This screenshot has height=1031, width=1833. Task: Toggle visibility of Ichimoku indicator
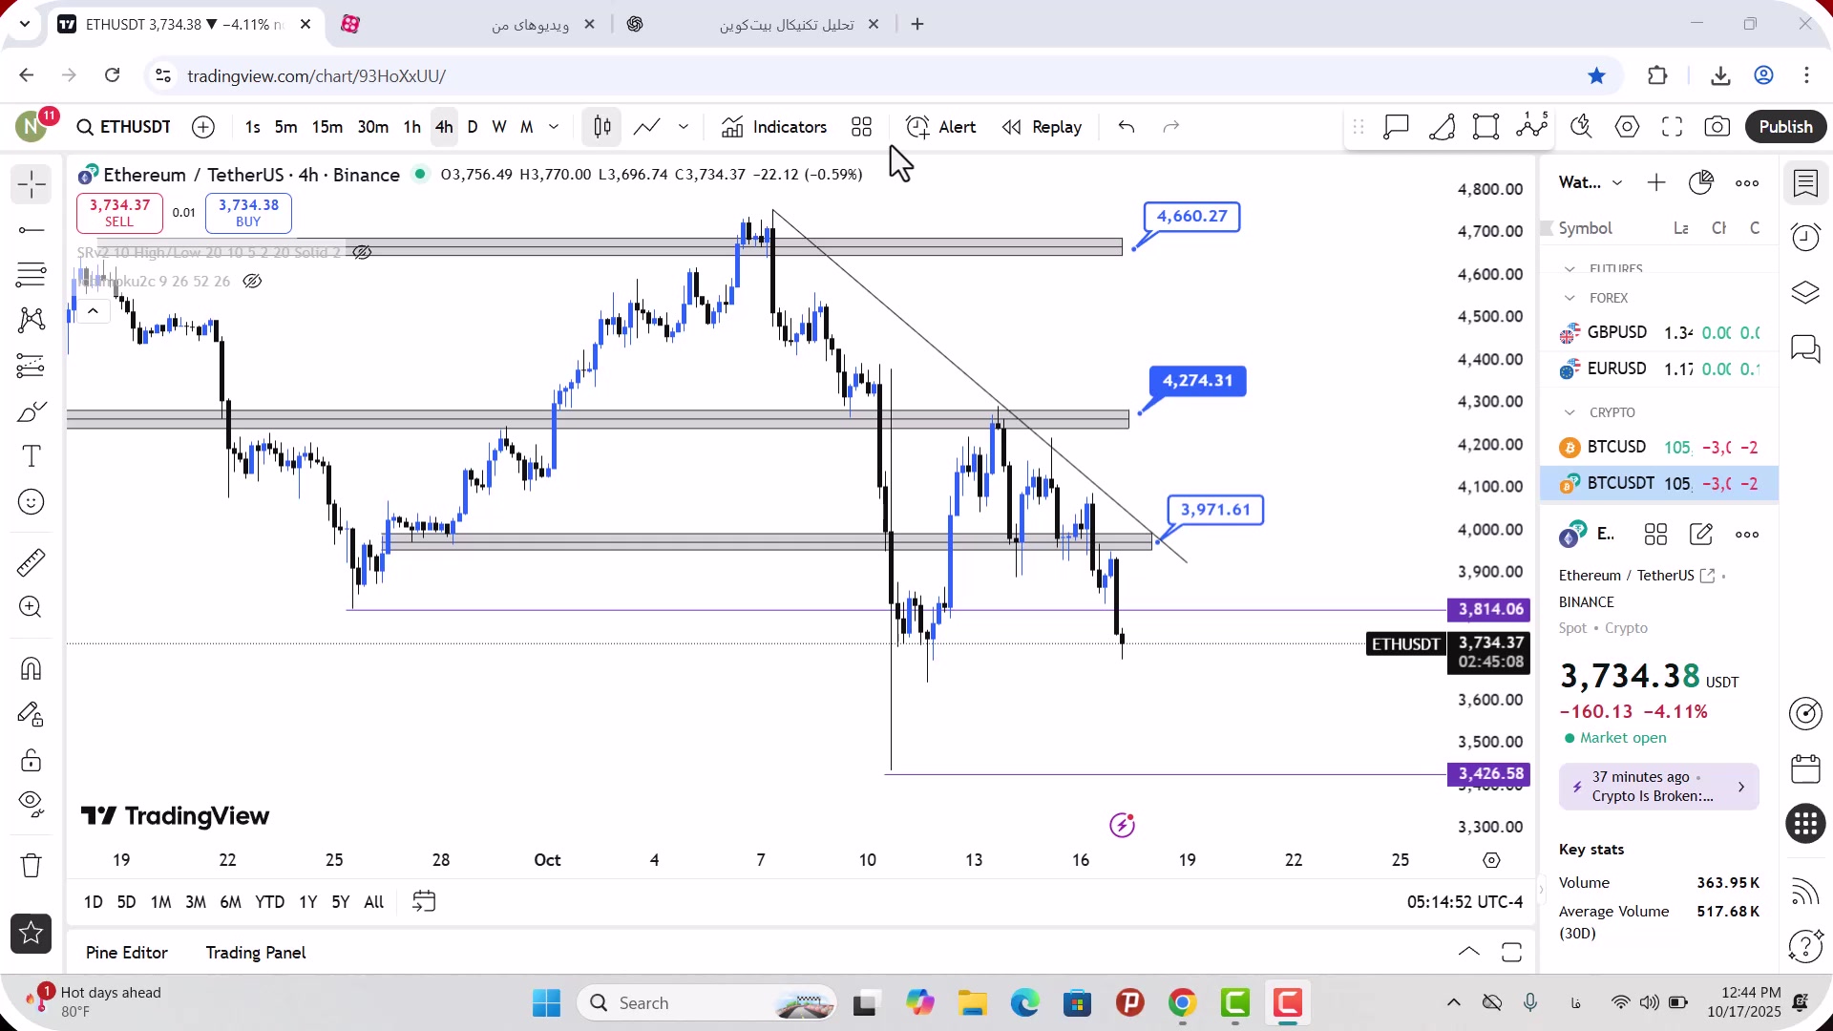(252, 282)
